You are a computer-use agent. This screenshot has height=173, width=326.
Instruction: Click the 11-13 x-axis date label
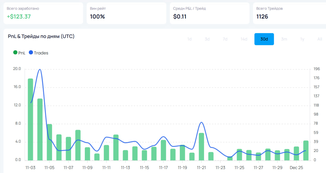tap(125, 168)
